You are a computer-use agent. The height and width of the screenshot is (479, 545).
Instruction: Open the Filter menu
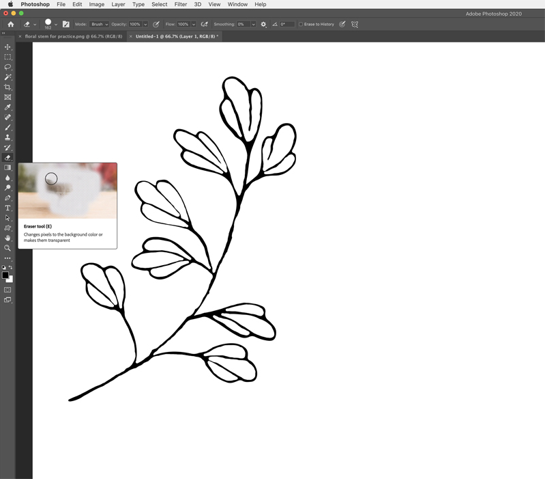[x=180, y=4]
